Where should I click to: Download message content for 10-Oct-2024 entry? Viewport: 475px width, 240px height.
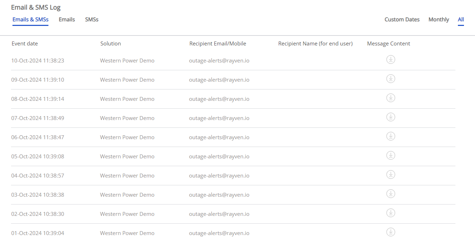point(391,59)
